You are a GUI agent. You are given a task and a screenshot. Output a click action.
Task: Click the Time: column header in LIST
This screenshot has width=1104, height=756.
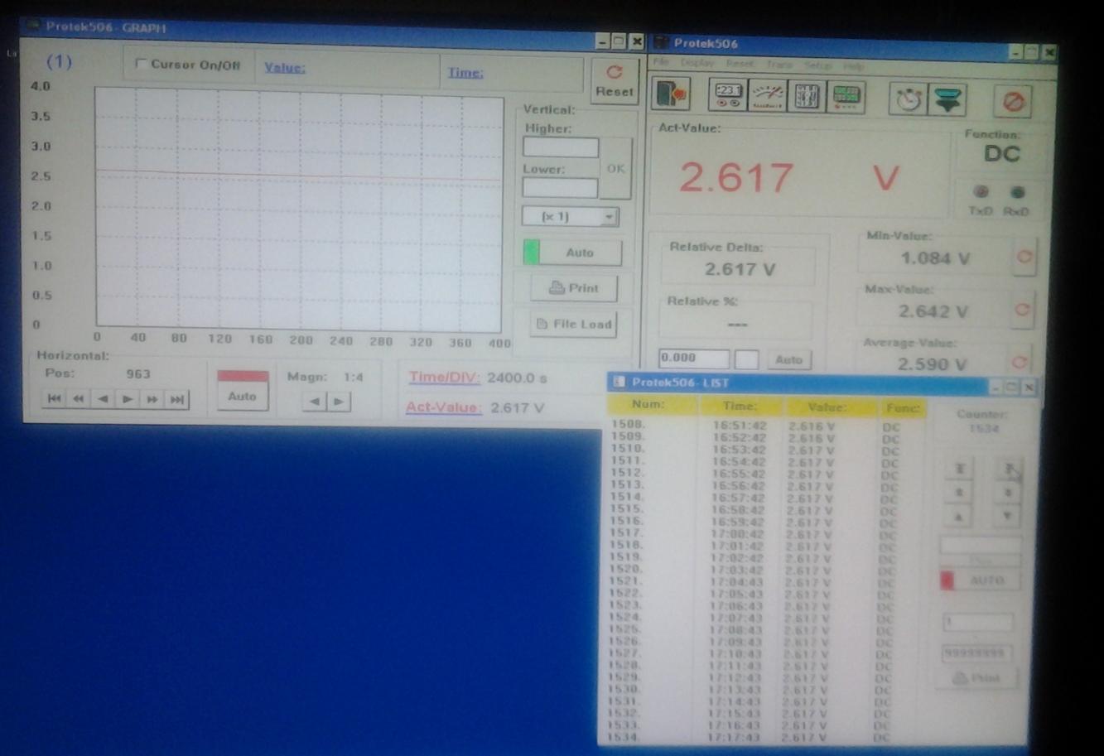tap(740, 406)
